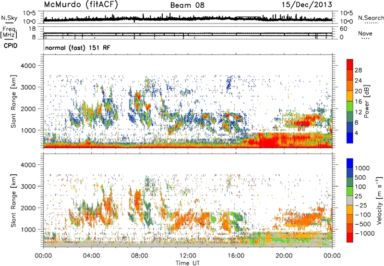Click 'Slant Range [km]' label of velocity panel
The width and height of the screenshot is (384, 266).
[x=13, y=200]
